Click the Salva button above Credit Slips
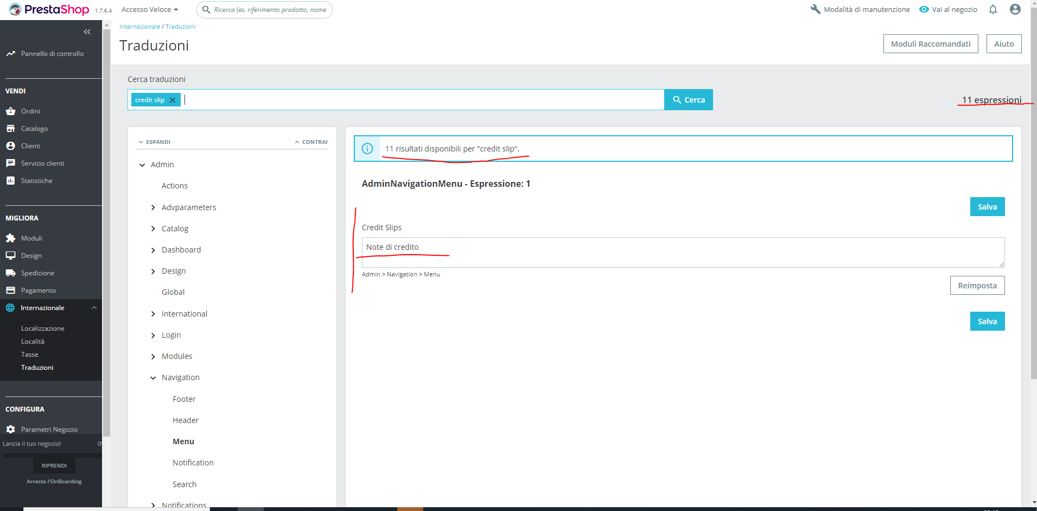The height and width of the screenshot is (511, 1037). pyautogui.click(x=988, y=207)
